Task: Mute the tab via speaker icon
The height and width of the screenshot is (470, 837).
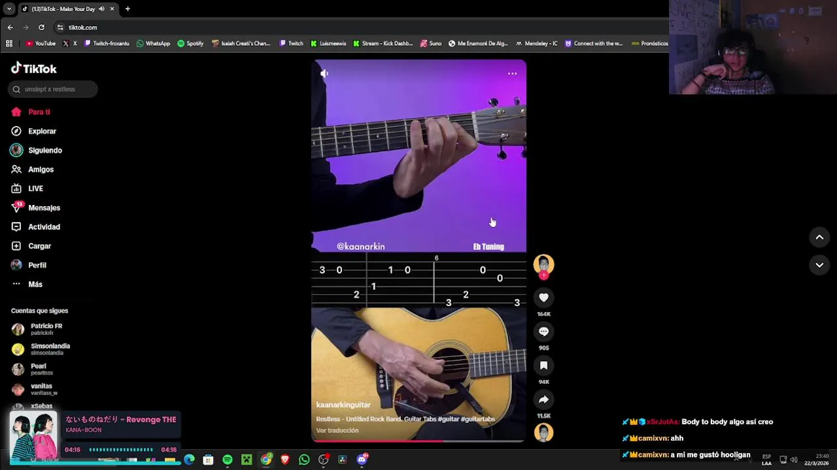Action: (101, 9)
